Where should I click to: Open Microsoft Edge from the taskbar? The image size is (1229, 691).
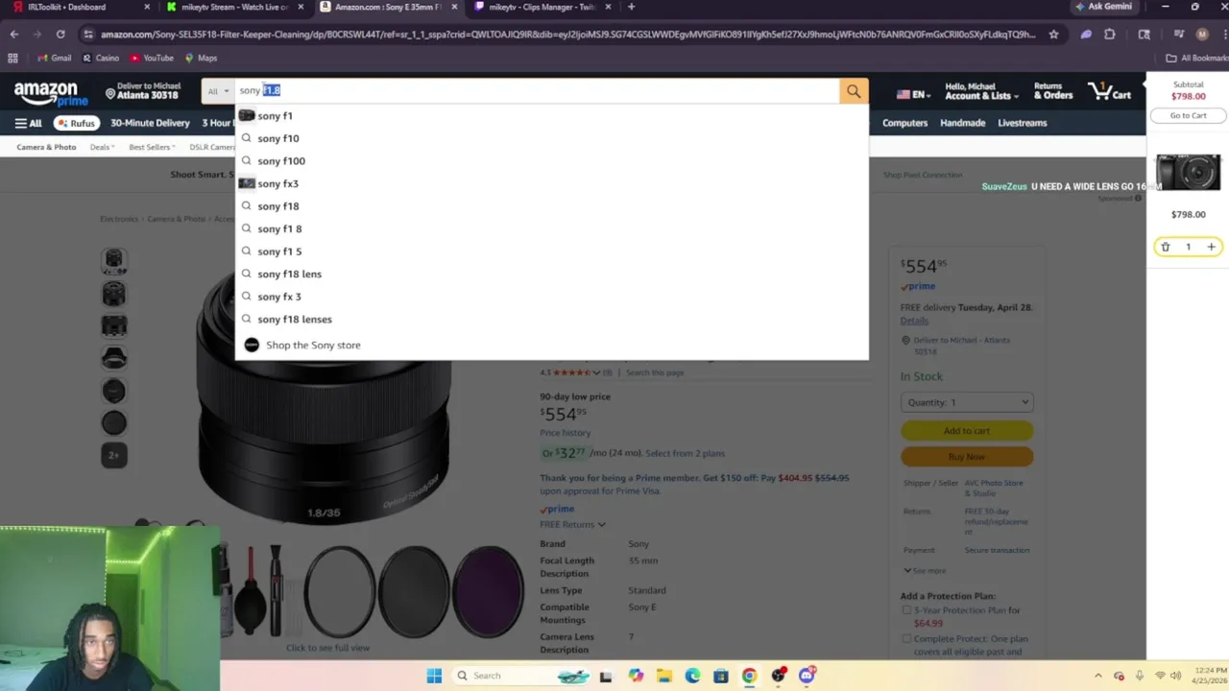(692, 676)
